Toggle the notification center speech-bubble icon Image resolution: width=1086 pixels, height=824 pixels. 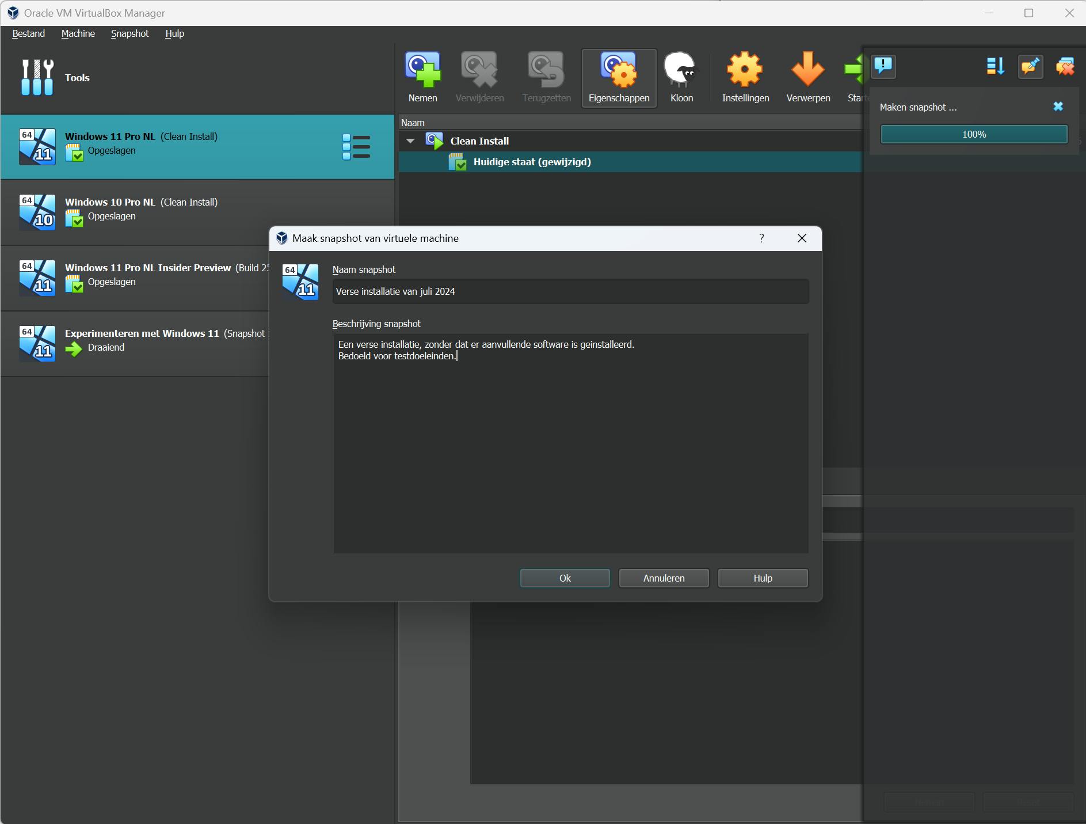(x=883, y=66)
